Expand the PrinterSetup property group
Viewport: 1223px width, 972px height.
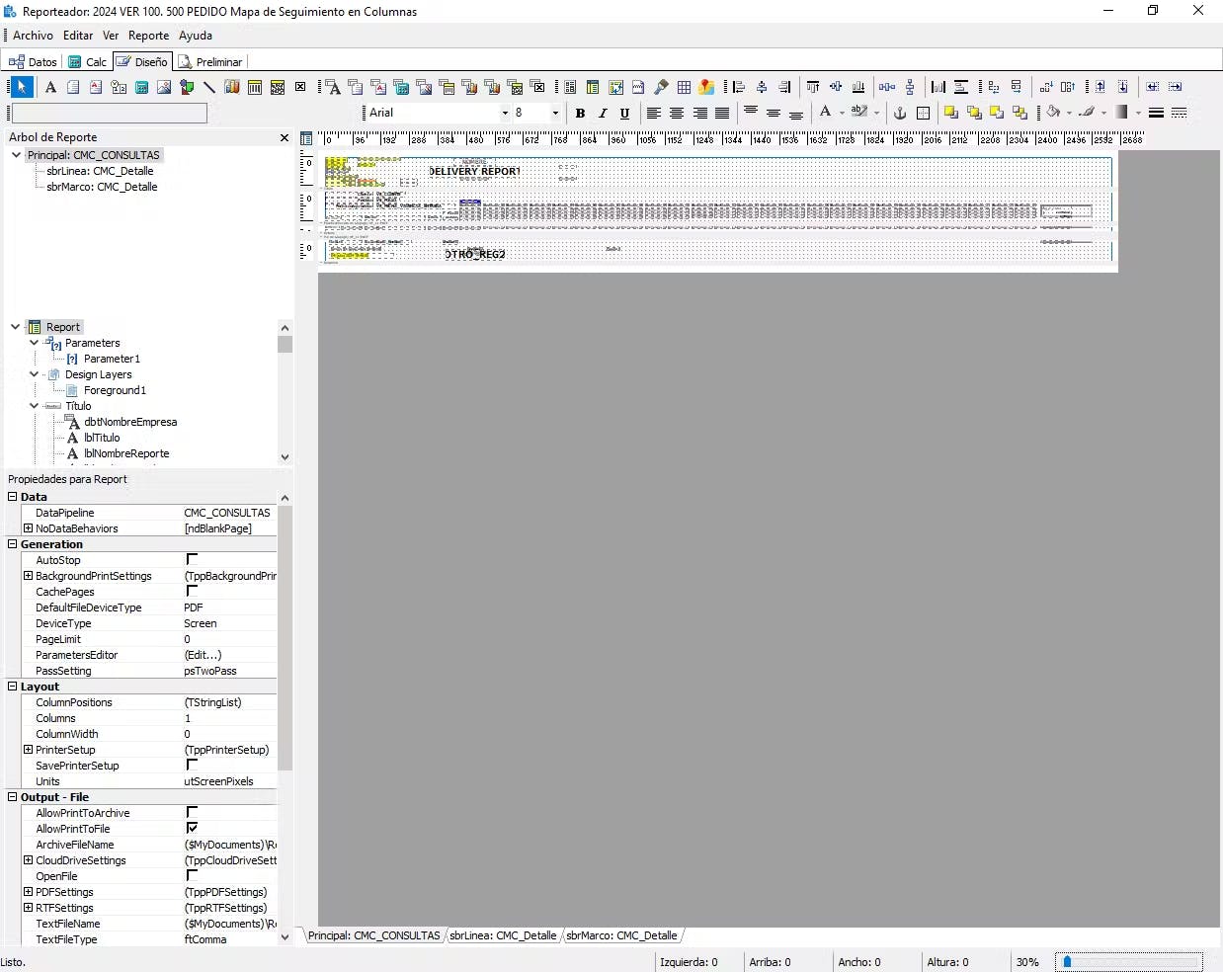pos(28,750)
